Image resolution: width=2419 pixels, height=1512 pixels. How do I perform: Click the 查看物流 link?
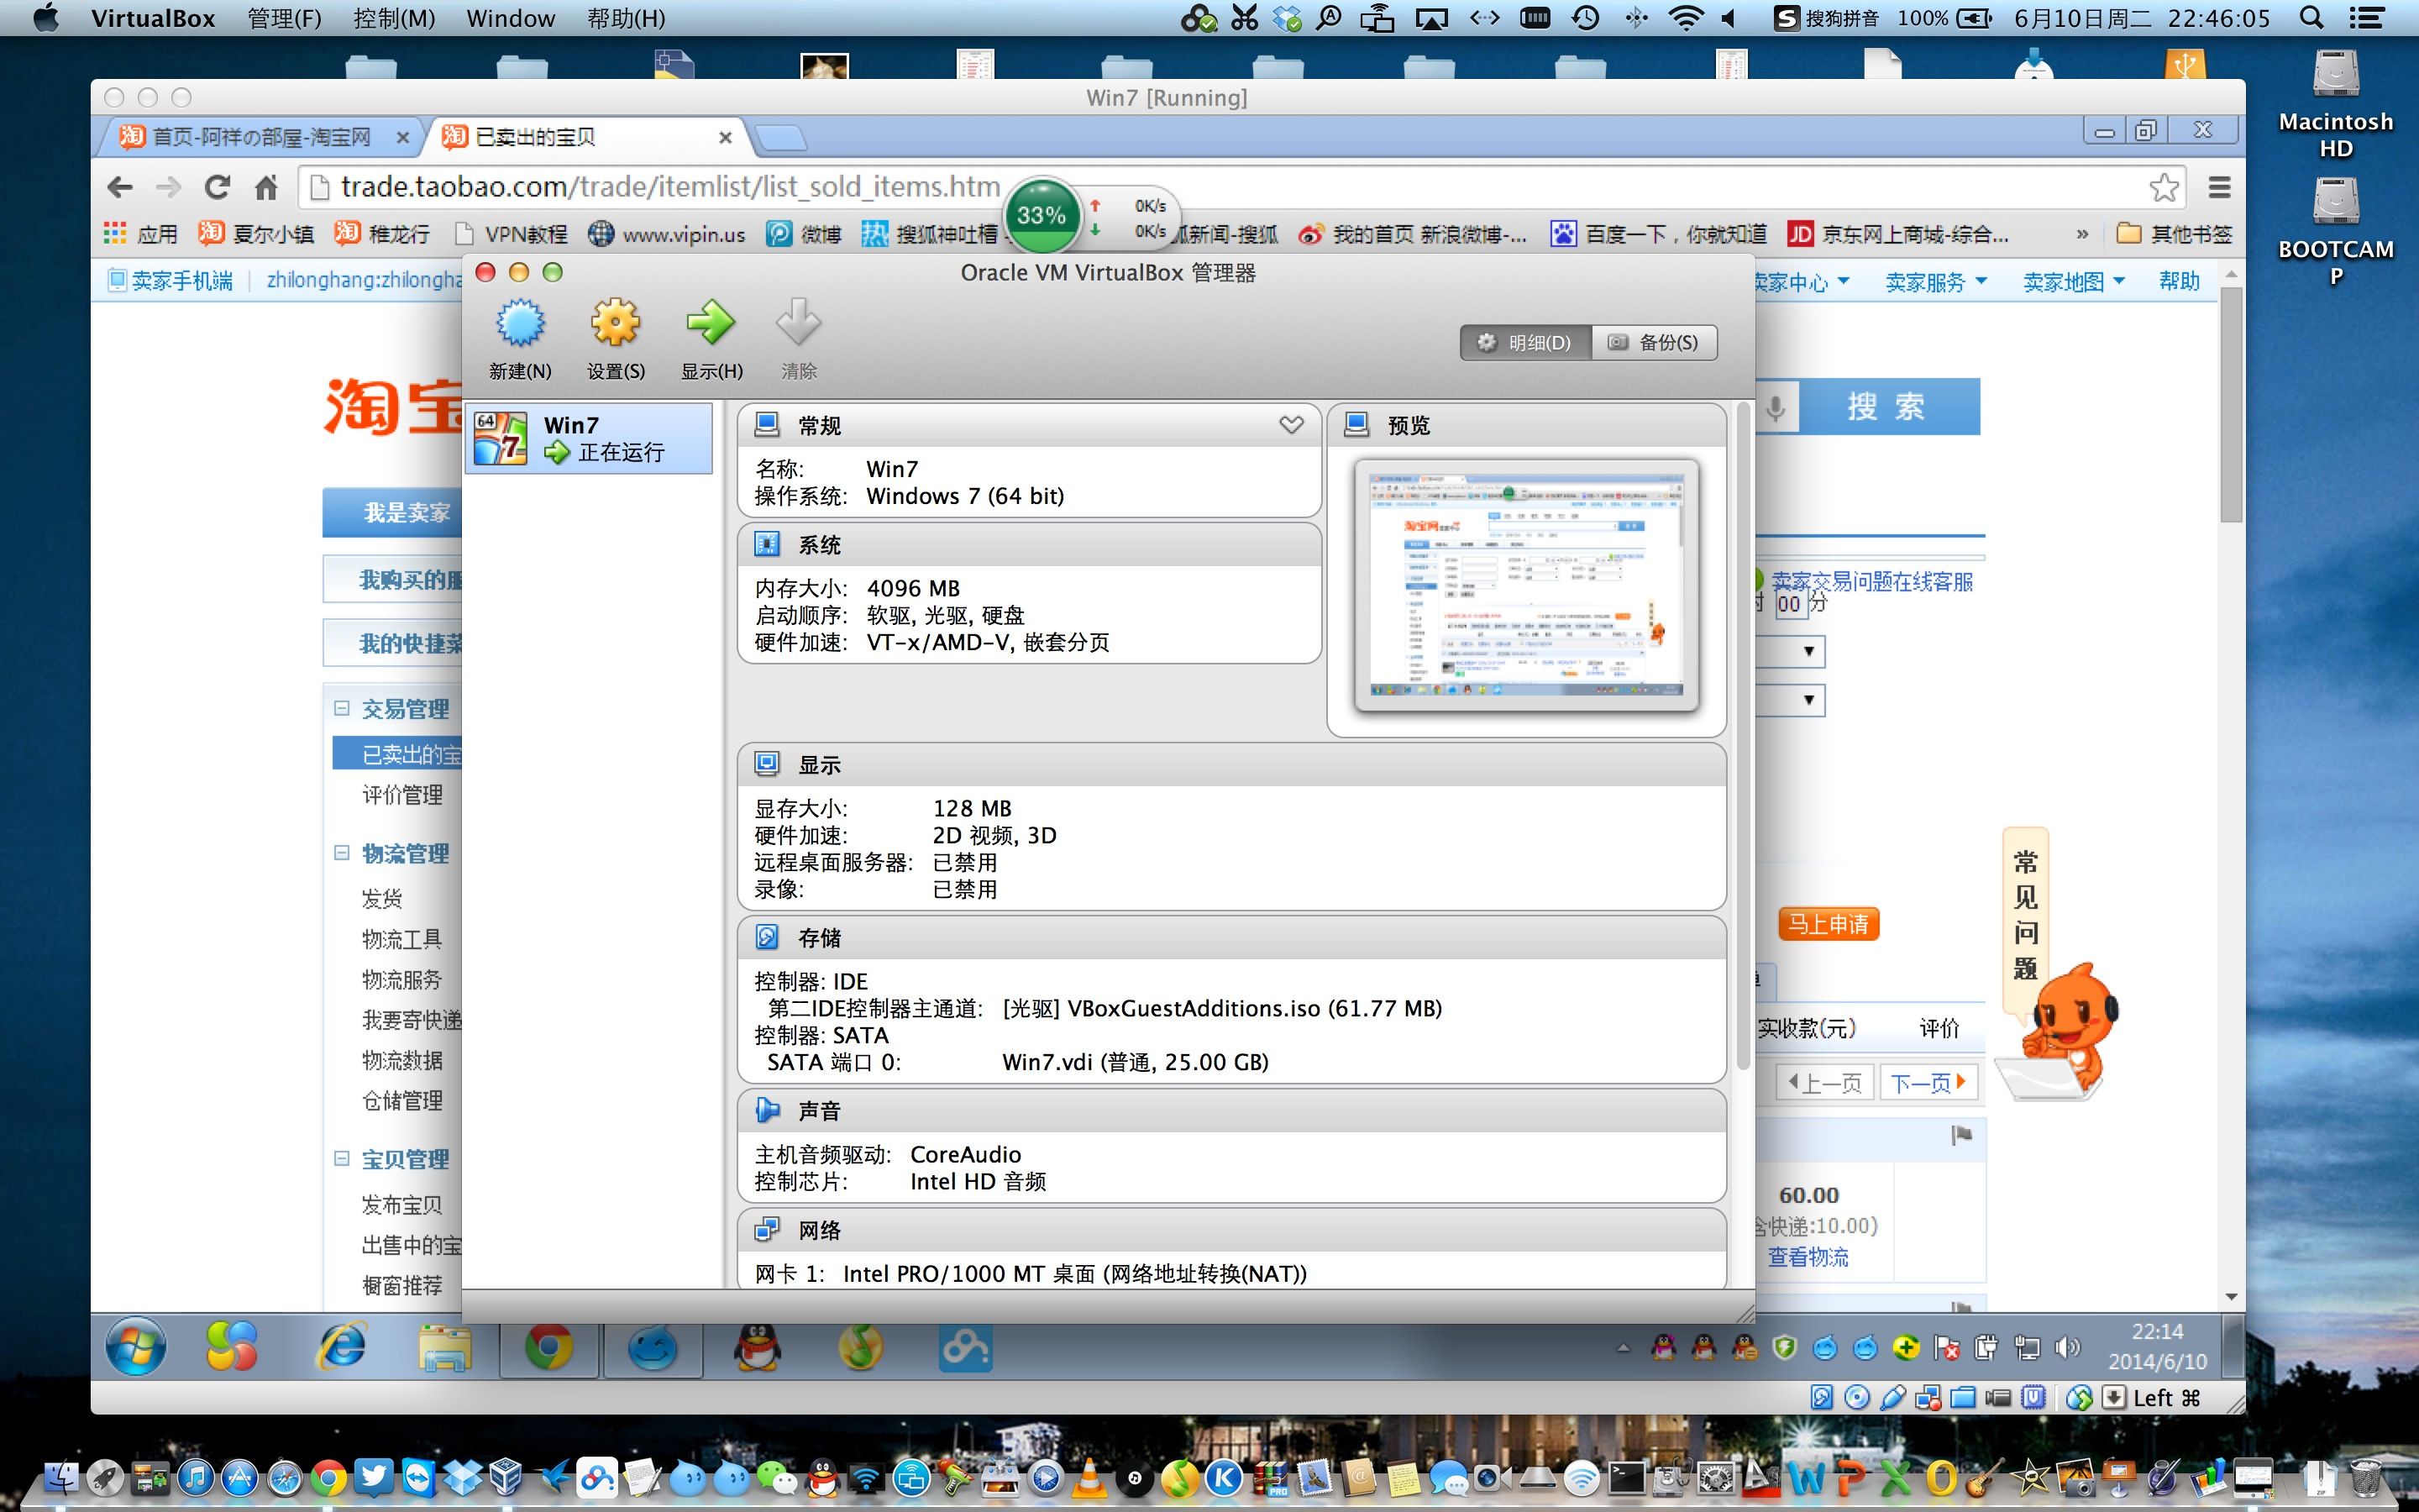click(x=1808, y=1257)
